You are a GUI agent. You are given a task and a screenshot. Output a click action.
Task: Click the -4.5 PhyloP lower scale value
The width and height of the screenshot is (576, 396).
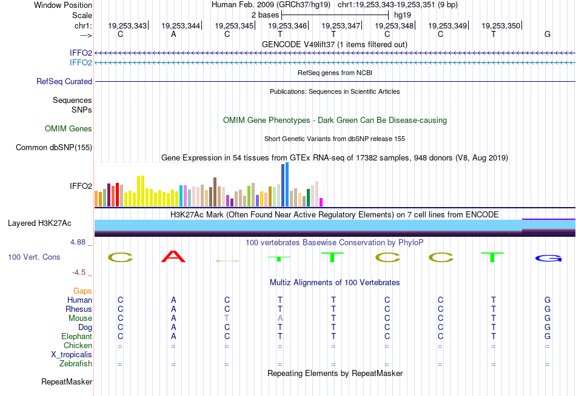pos(79,272)
